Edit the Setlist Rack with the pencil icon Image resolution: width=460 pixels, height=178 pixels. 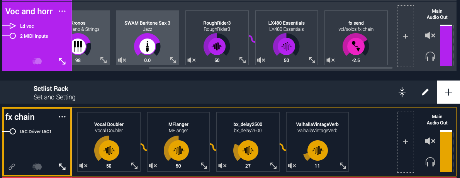click(x=425, y=92)
